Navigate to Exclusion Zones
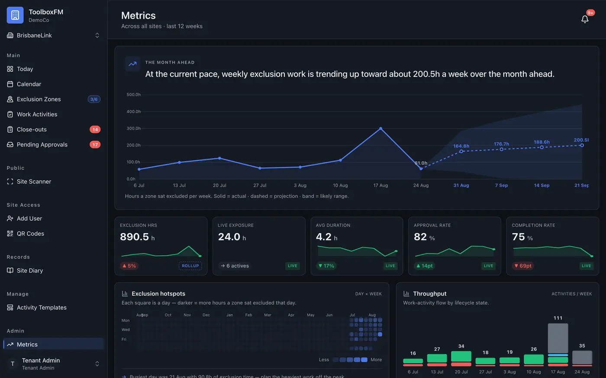Screen dimensions: 606x378 tap(54, 99)
